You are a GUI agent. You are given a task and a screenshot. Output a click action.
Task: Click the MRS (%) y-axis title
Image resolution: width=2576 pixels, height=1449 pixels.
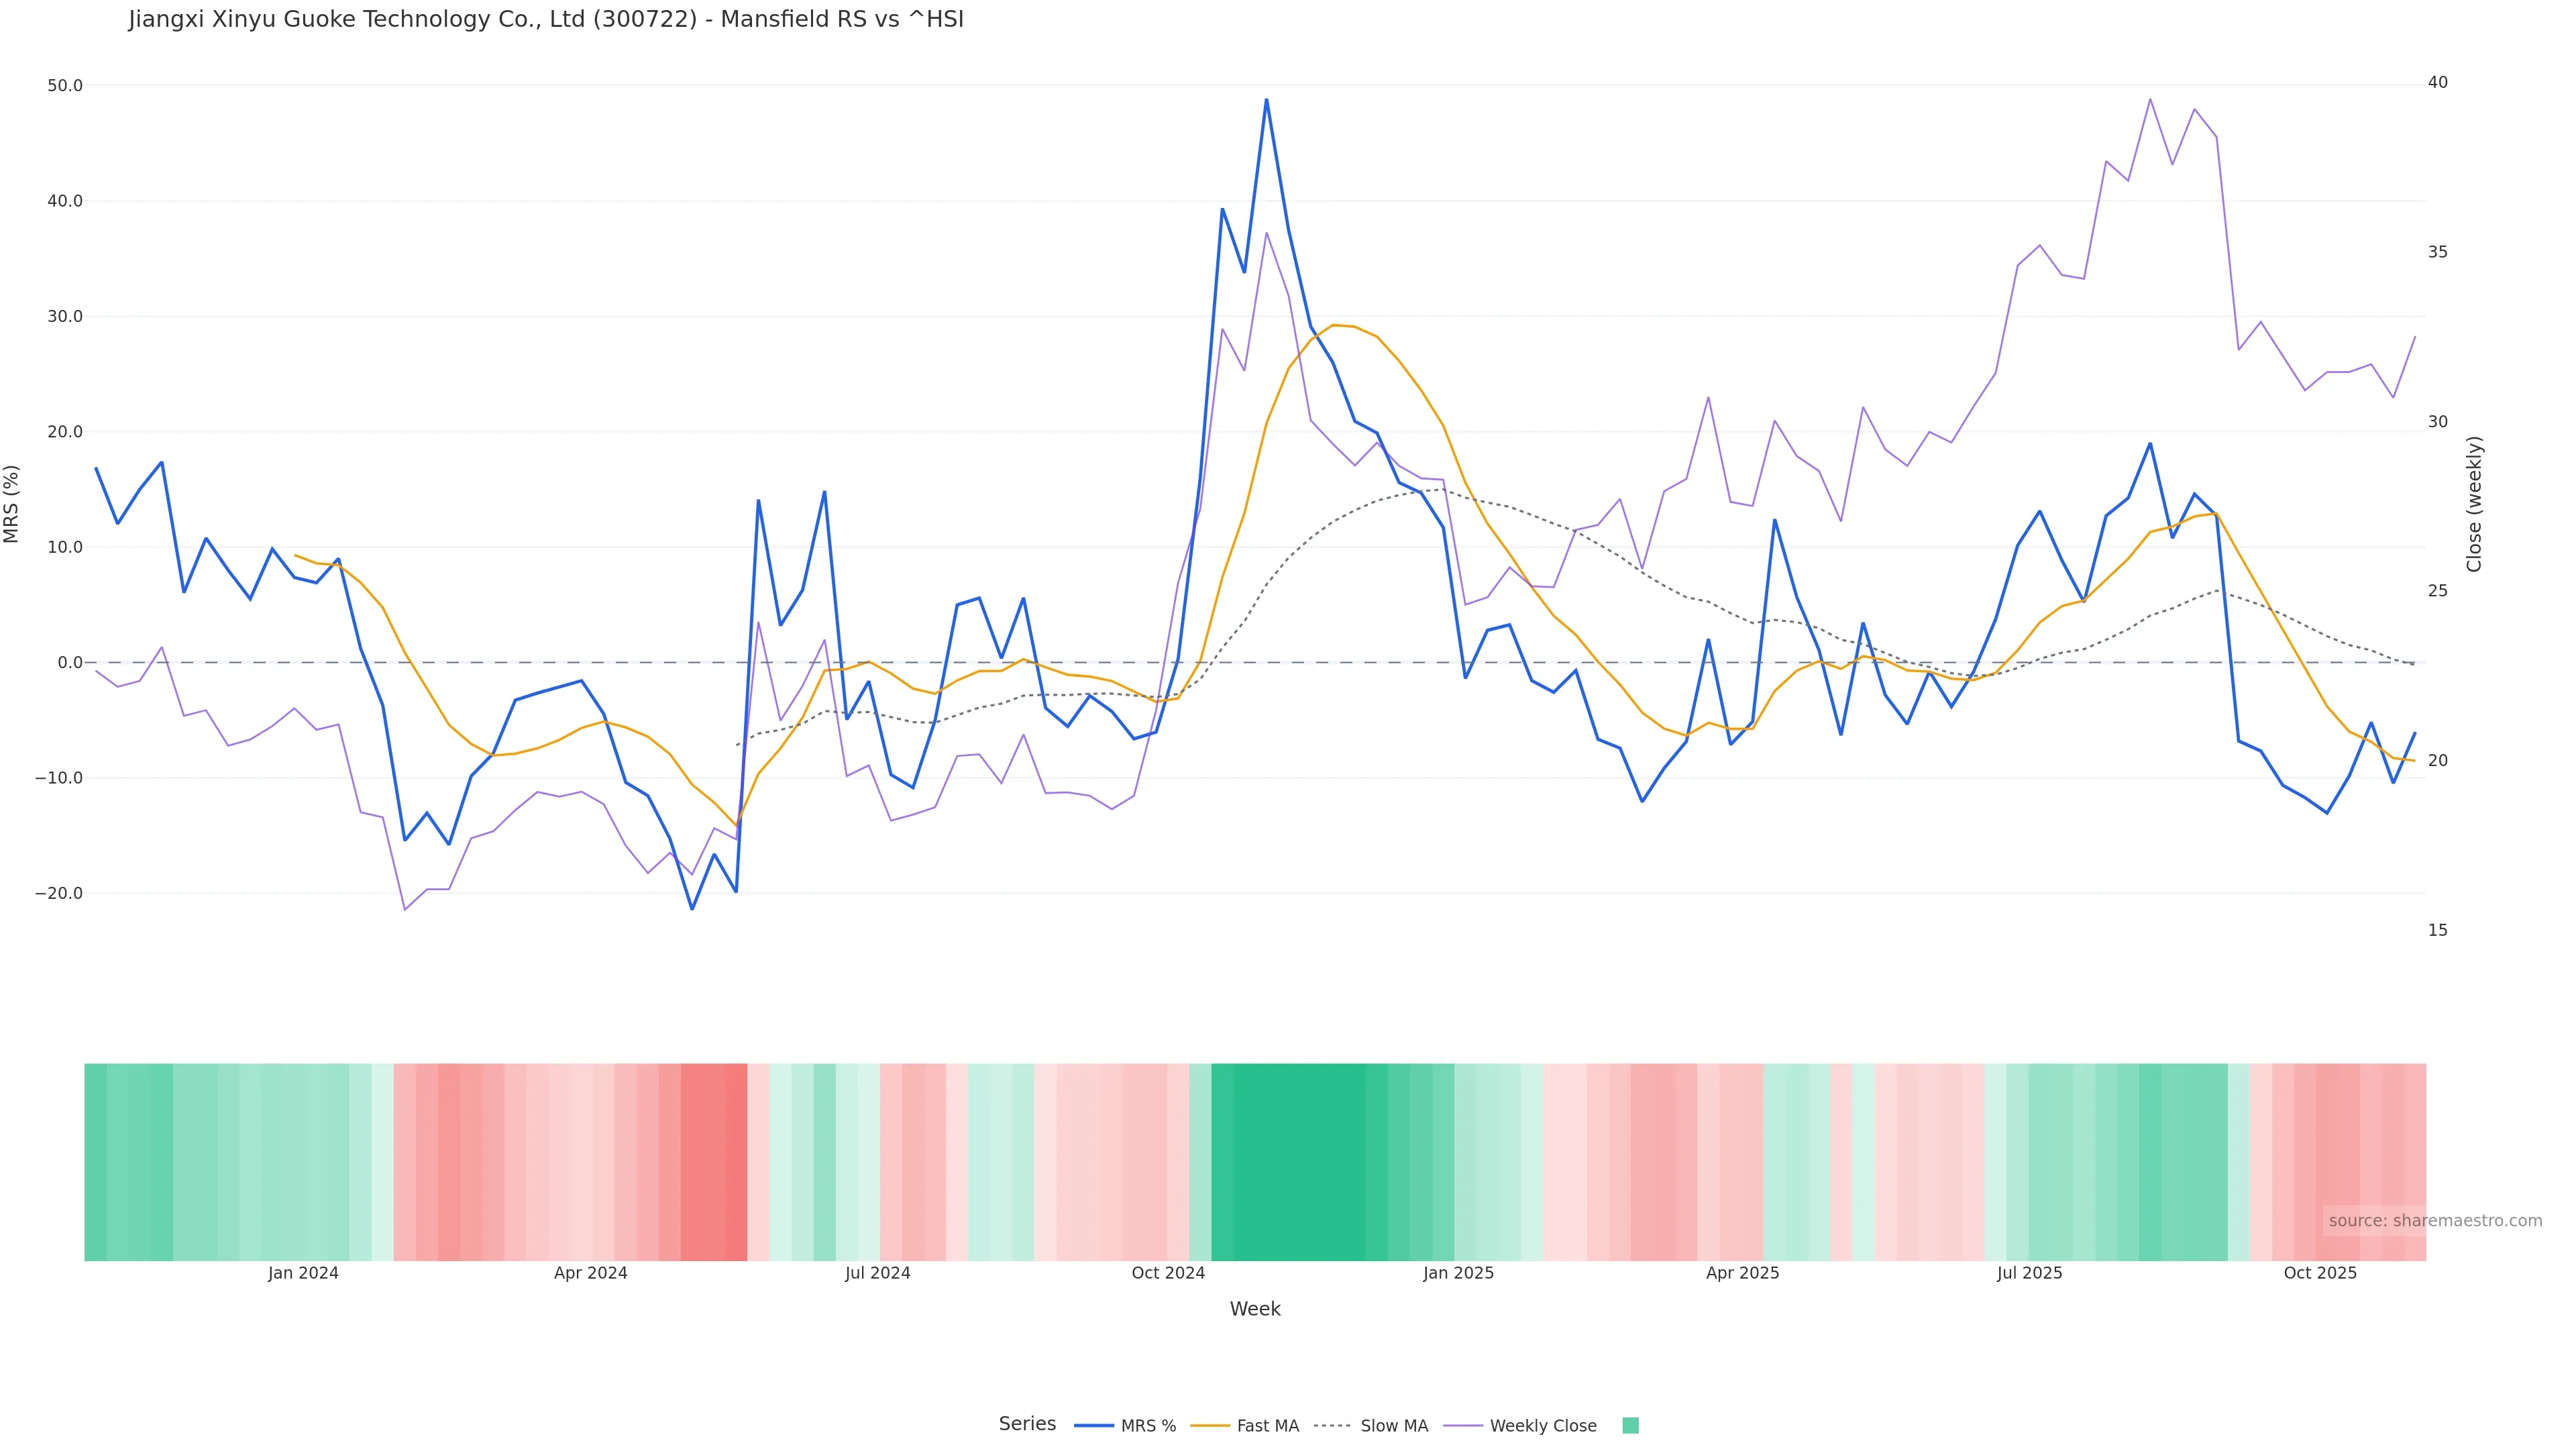[12, 504]
